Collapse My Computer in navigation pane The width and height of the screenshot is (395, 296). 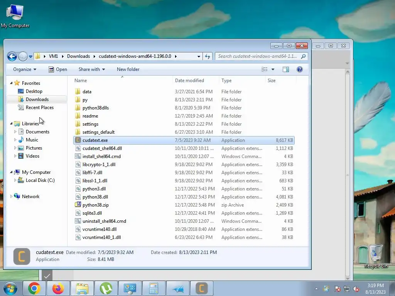[11, 172]
